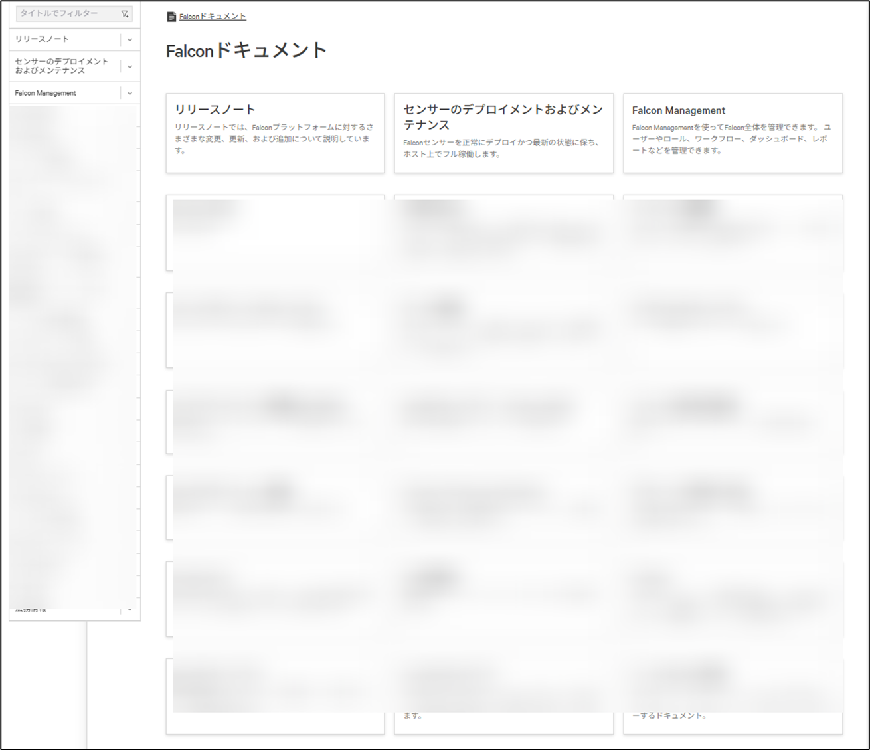Click the partly hidden chevron at the sidebar bottom
This screenshot has height=750, width=870.
pos(130,610)
